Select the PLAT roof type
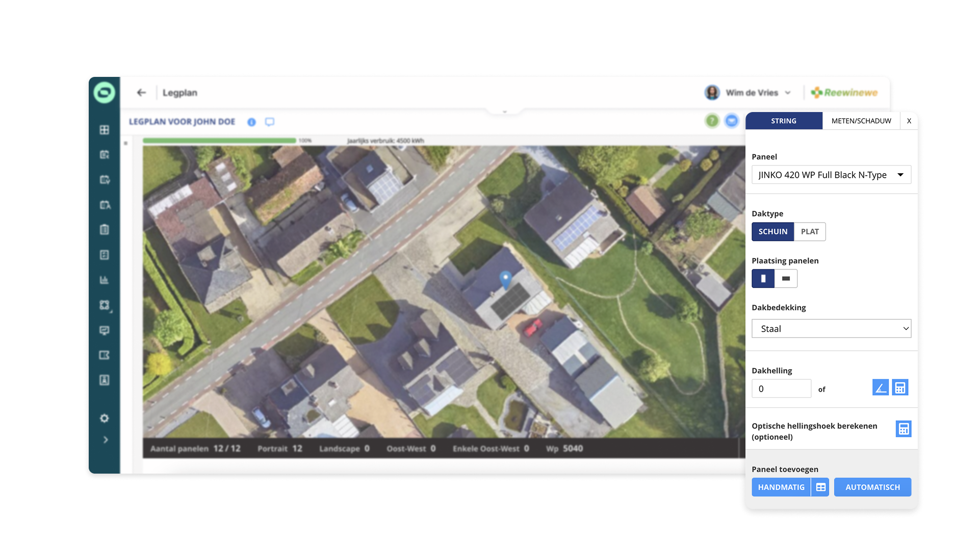The width and height of the screenshot is (979, 550). pos(809,232)
